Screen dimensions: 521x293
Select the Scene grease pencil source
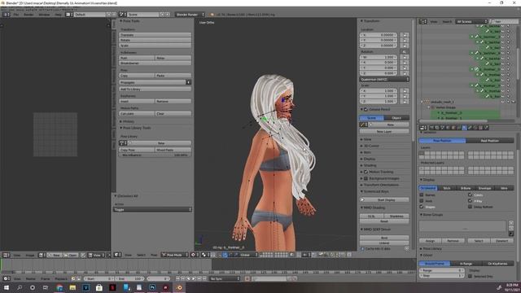point(371,118)
